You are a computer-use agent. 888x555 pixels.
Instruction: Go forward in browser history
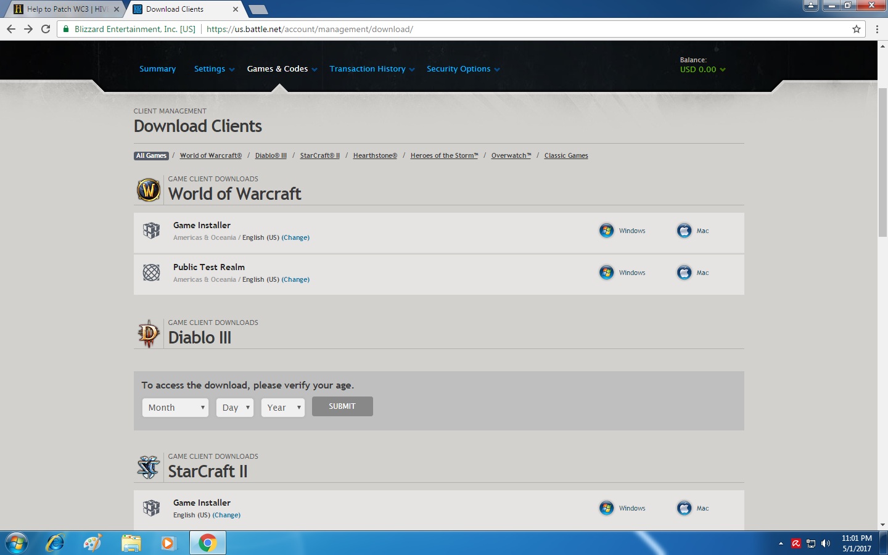[28, 29]
